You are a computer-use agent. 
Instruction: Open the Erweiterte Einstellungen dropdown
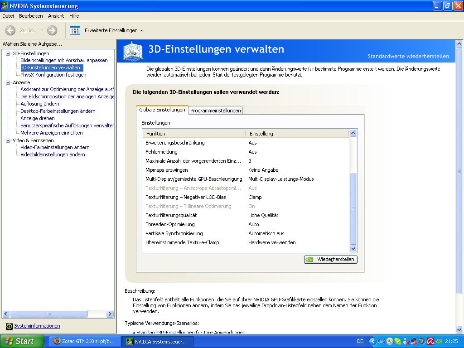tap(141, 30)
